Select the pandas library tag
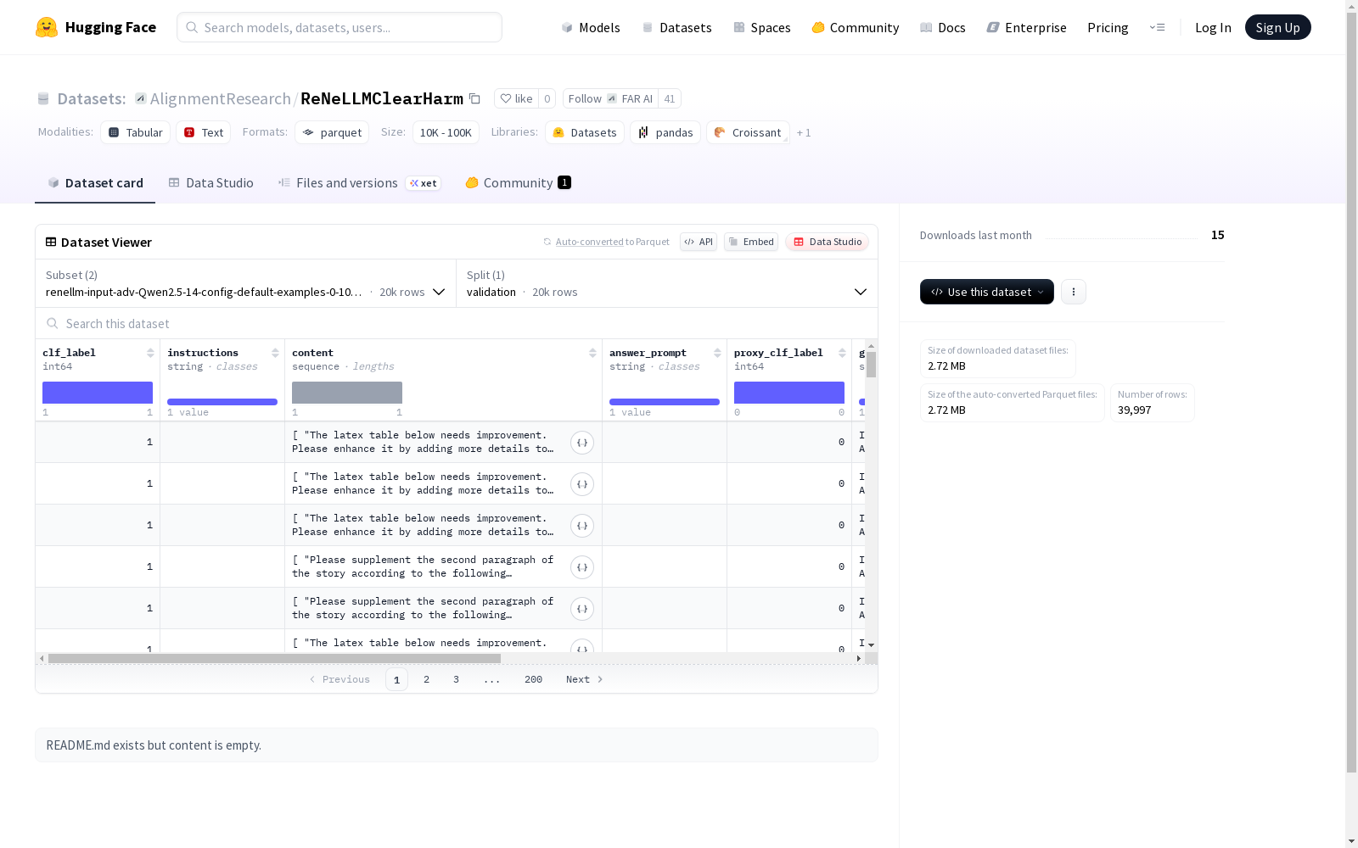 pos(665,133)
